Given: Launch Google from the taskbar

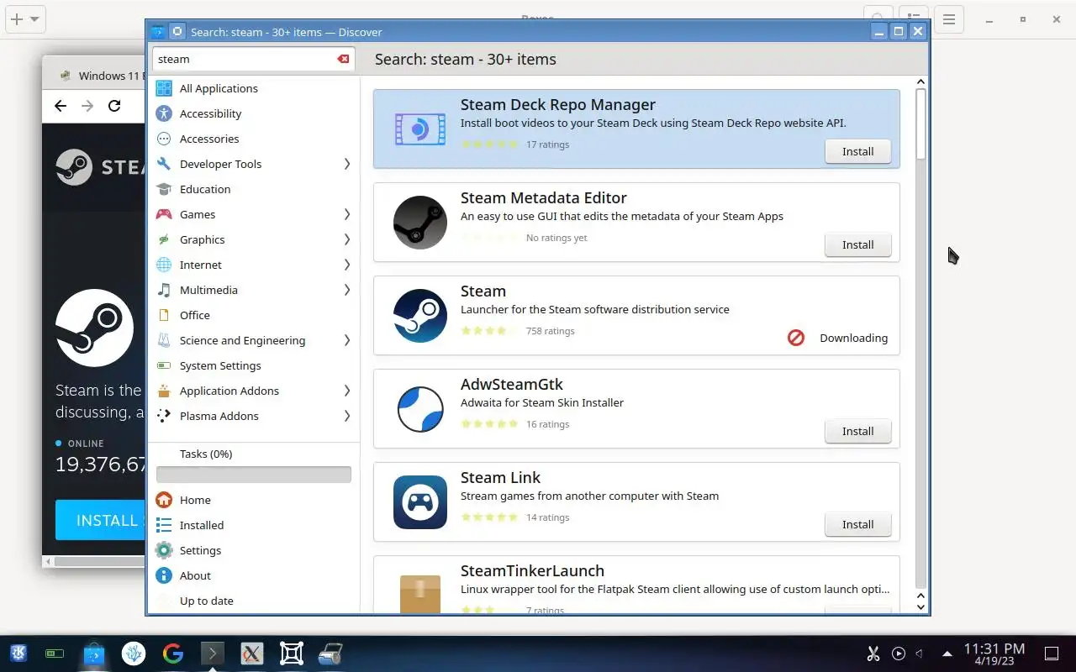Looking at the screenshot, I should click(173, 653).
